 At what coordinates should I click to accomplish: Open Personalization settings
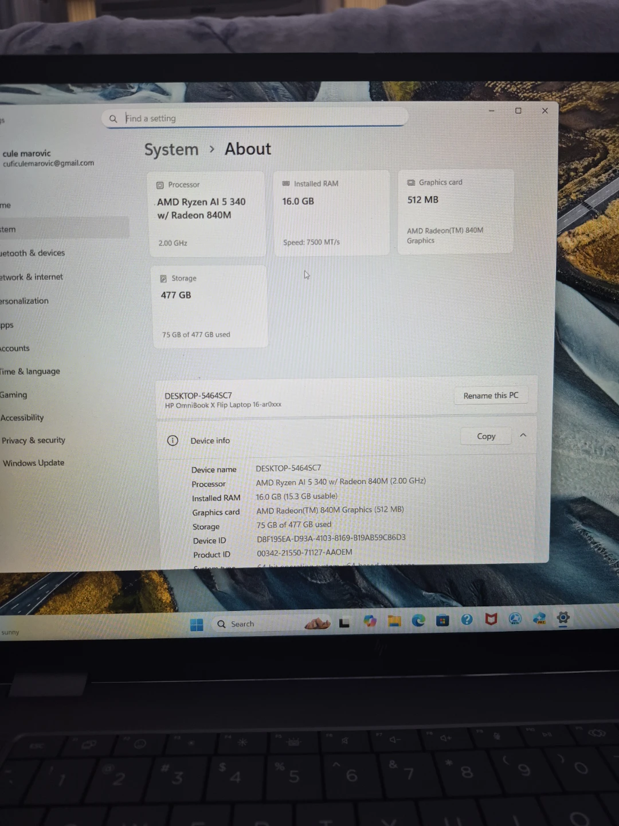coord(25,301)
